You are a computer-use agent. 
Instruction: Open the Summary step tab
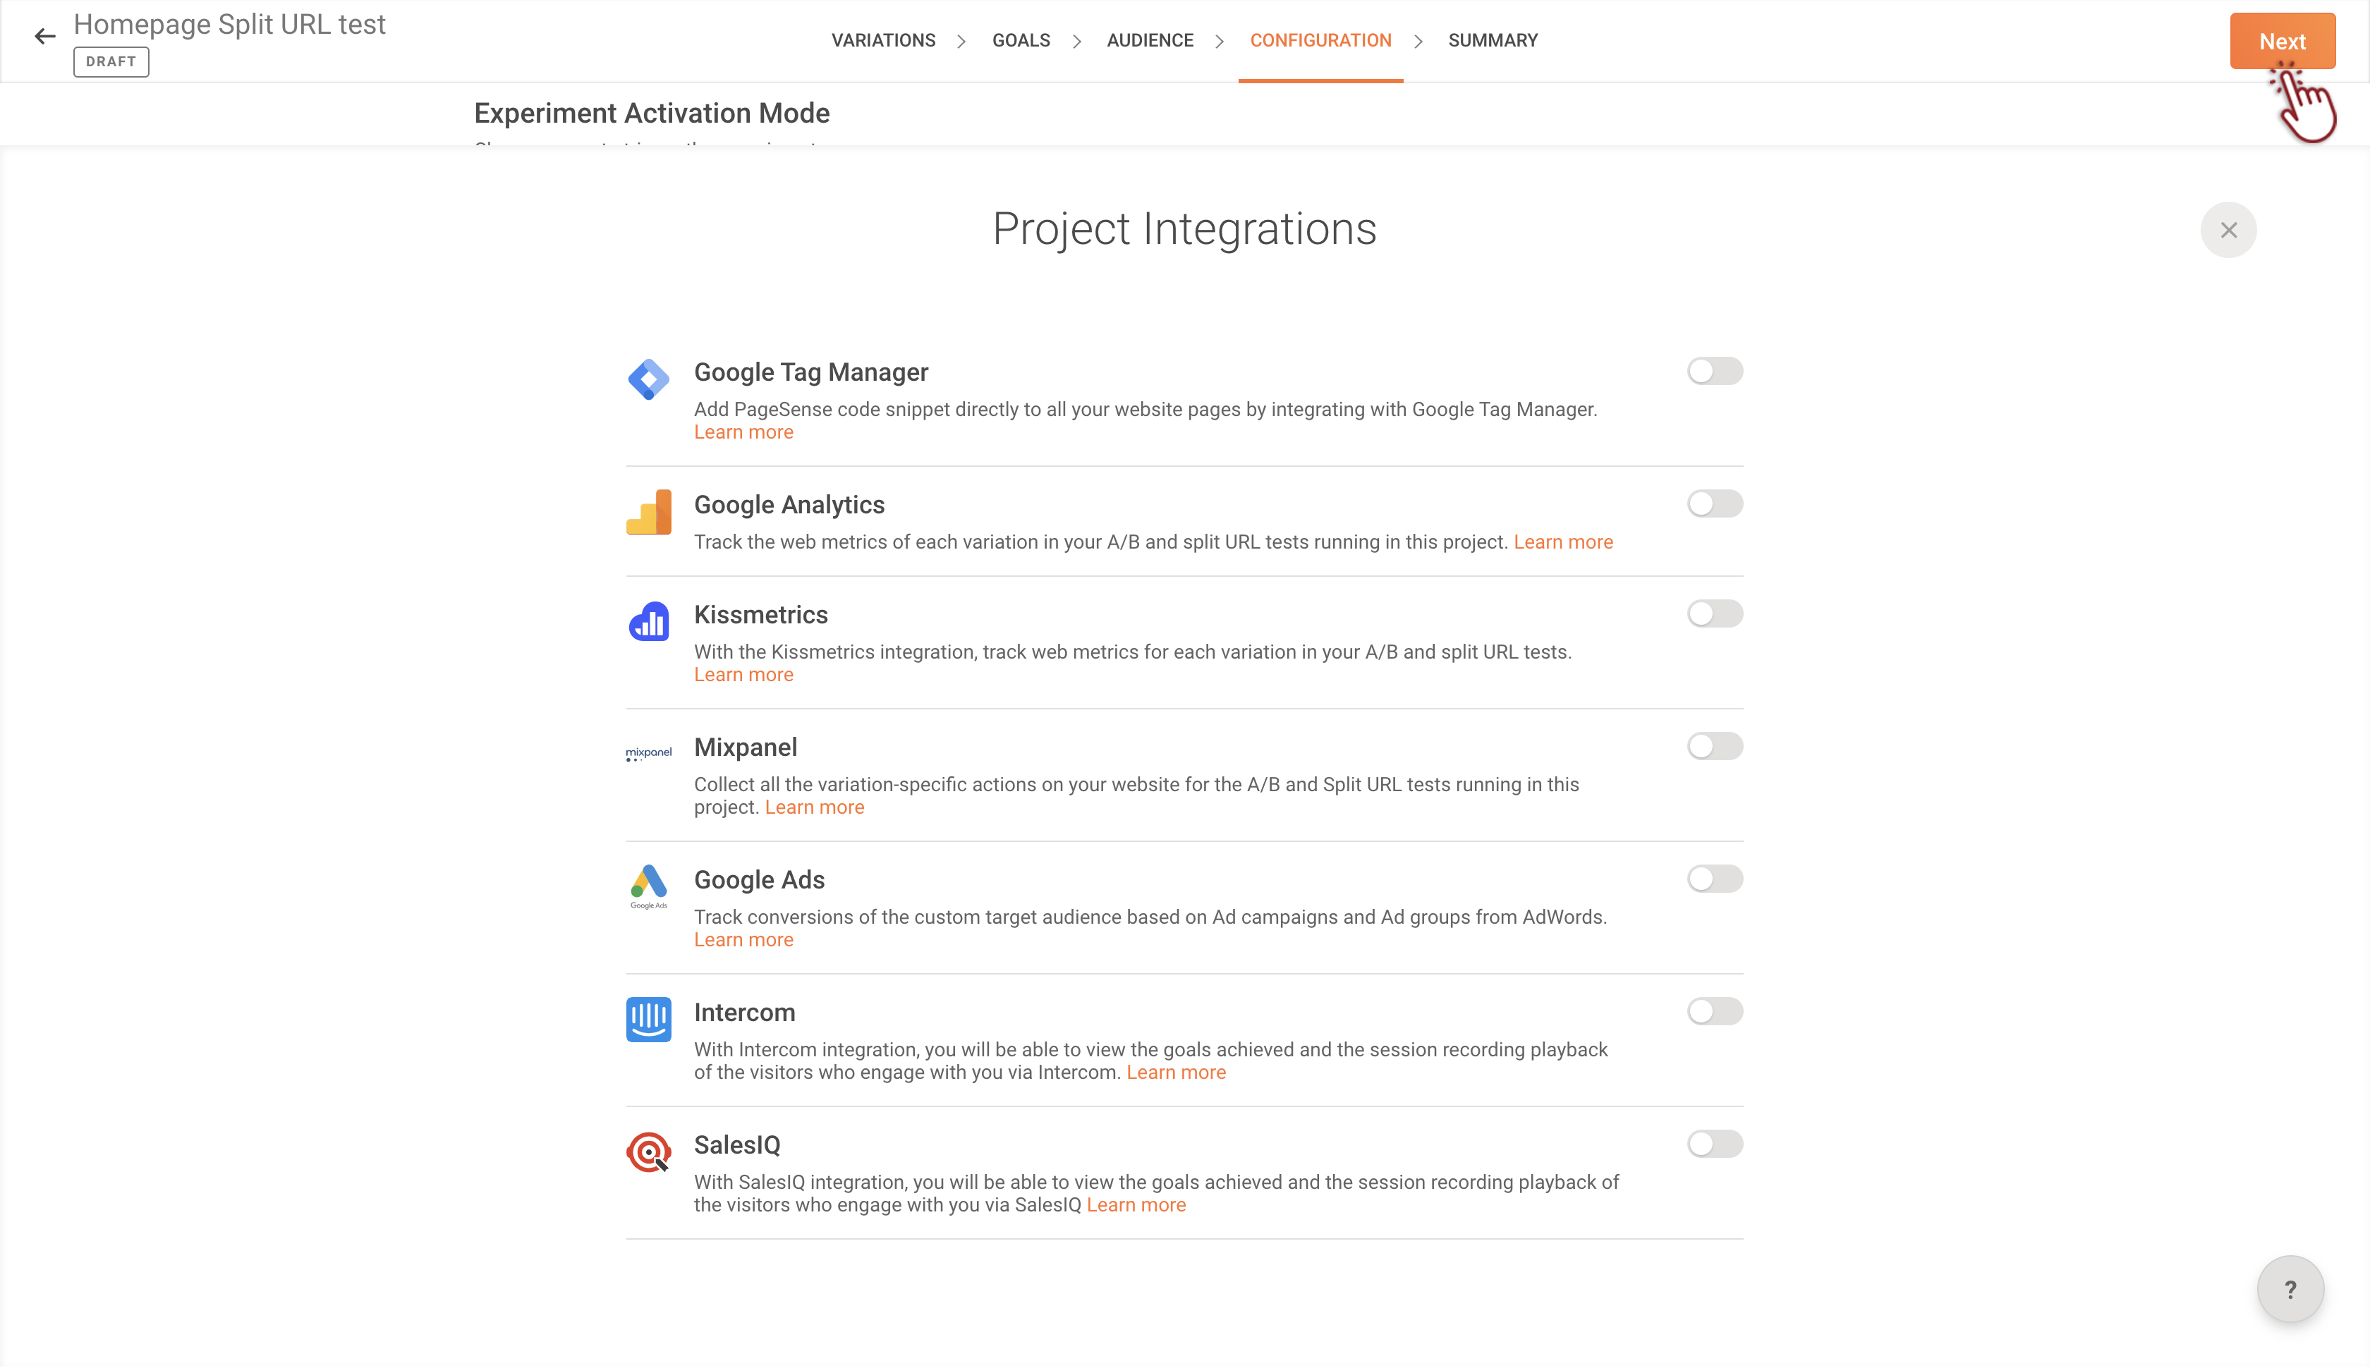[x=1493, y=40]
